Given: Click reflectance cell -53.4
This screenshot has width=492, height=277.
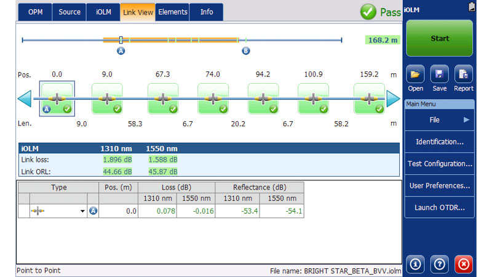Looking at the screenshot, I should [x=237, y=211].
